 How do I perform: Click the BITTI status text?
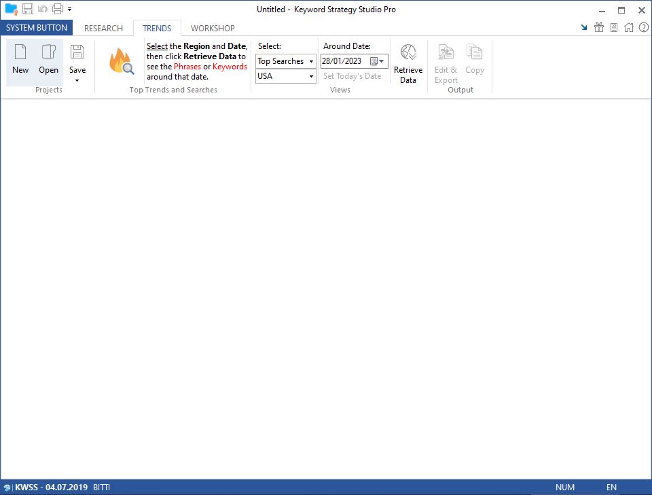point(101,487)
